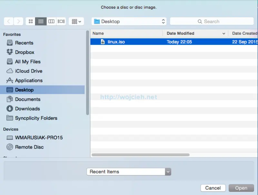Click the Open button
This screenshot has width=258, height=195.
[x=241, y=188]
